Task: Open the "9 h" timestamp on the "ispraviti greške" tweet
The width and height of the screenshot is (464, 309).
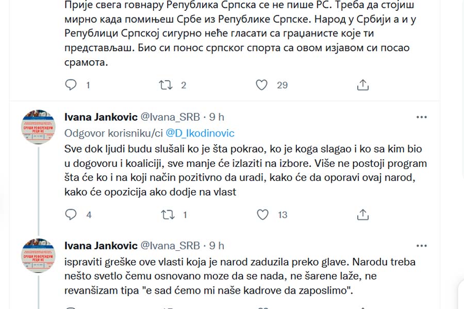Action: point(217,246)
